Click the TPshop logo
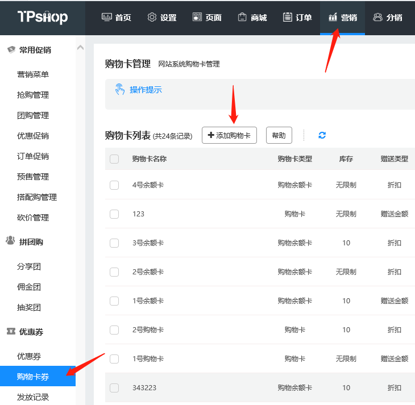The width and height of the screenshot is (415, 405). point(42,17)
